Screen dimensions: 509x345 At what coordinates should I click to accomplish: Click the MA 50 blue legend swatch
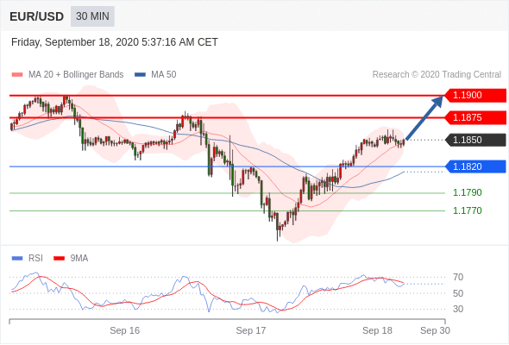(x=140, y=75)
